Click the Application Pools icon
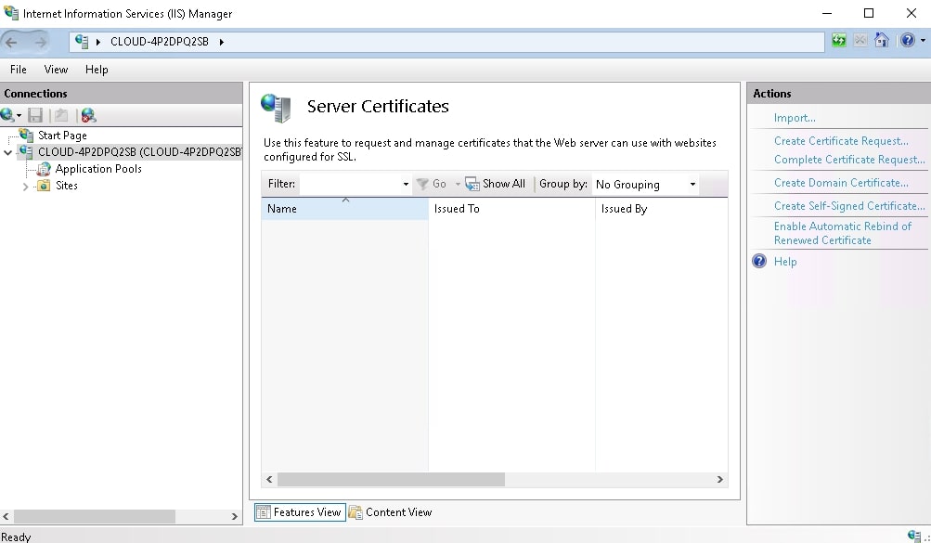 pyautogui.click(x=44, y=169)
